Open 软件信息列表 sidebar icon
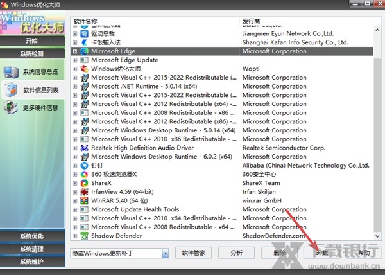The height and width of the screenshot is (275, 385). click(x=11, y=90)
